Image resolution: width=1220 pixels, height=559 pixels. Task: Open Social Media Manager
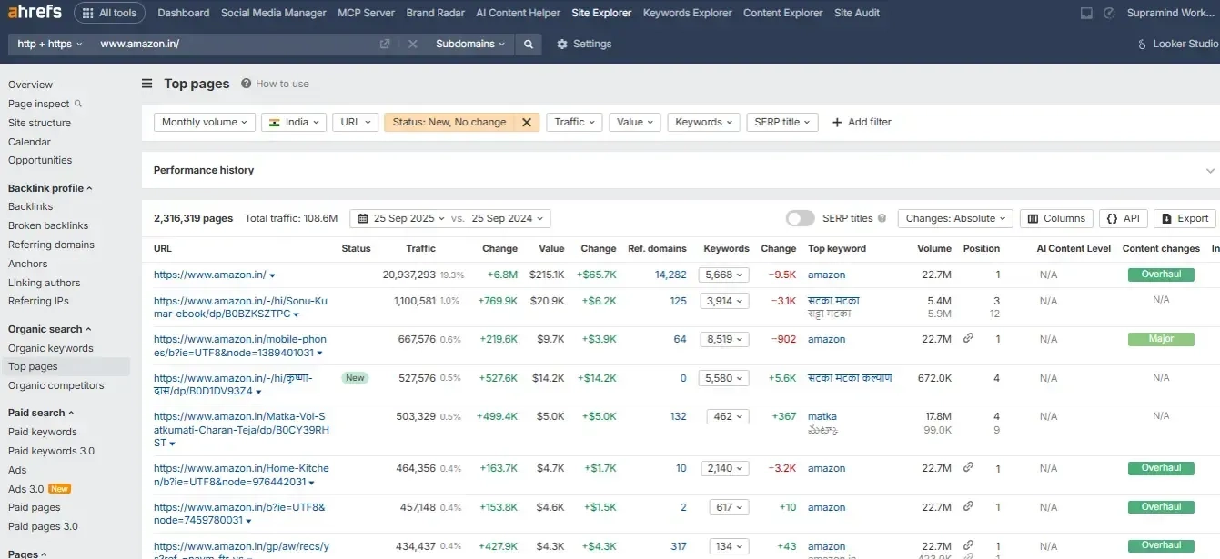[x=274, y=13]
